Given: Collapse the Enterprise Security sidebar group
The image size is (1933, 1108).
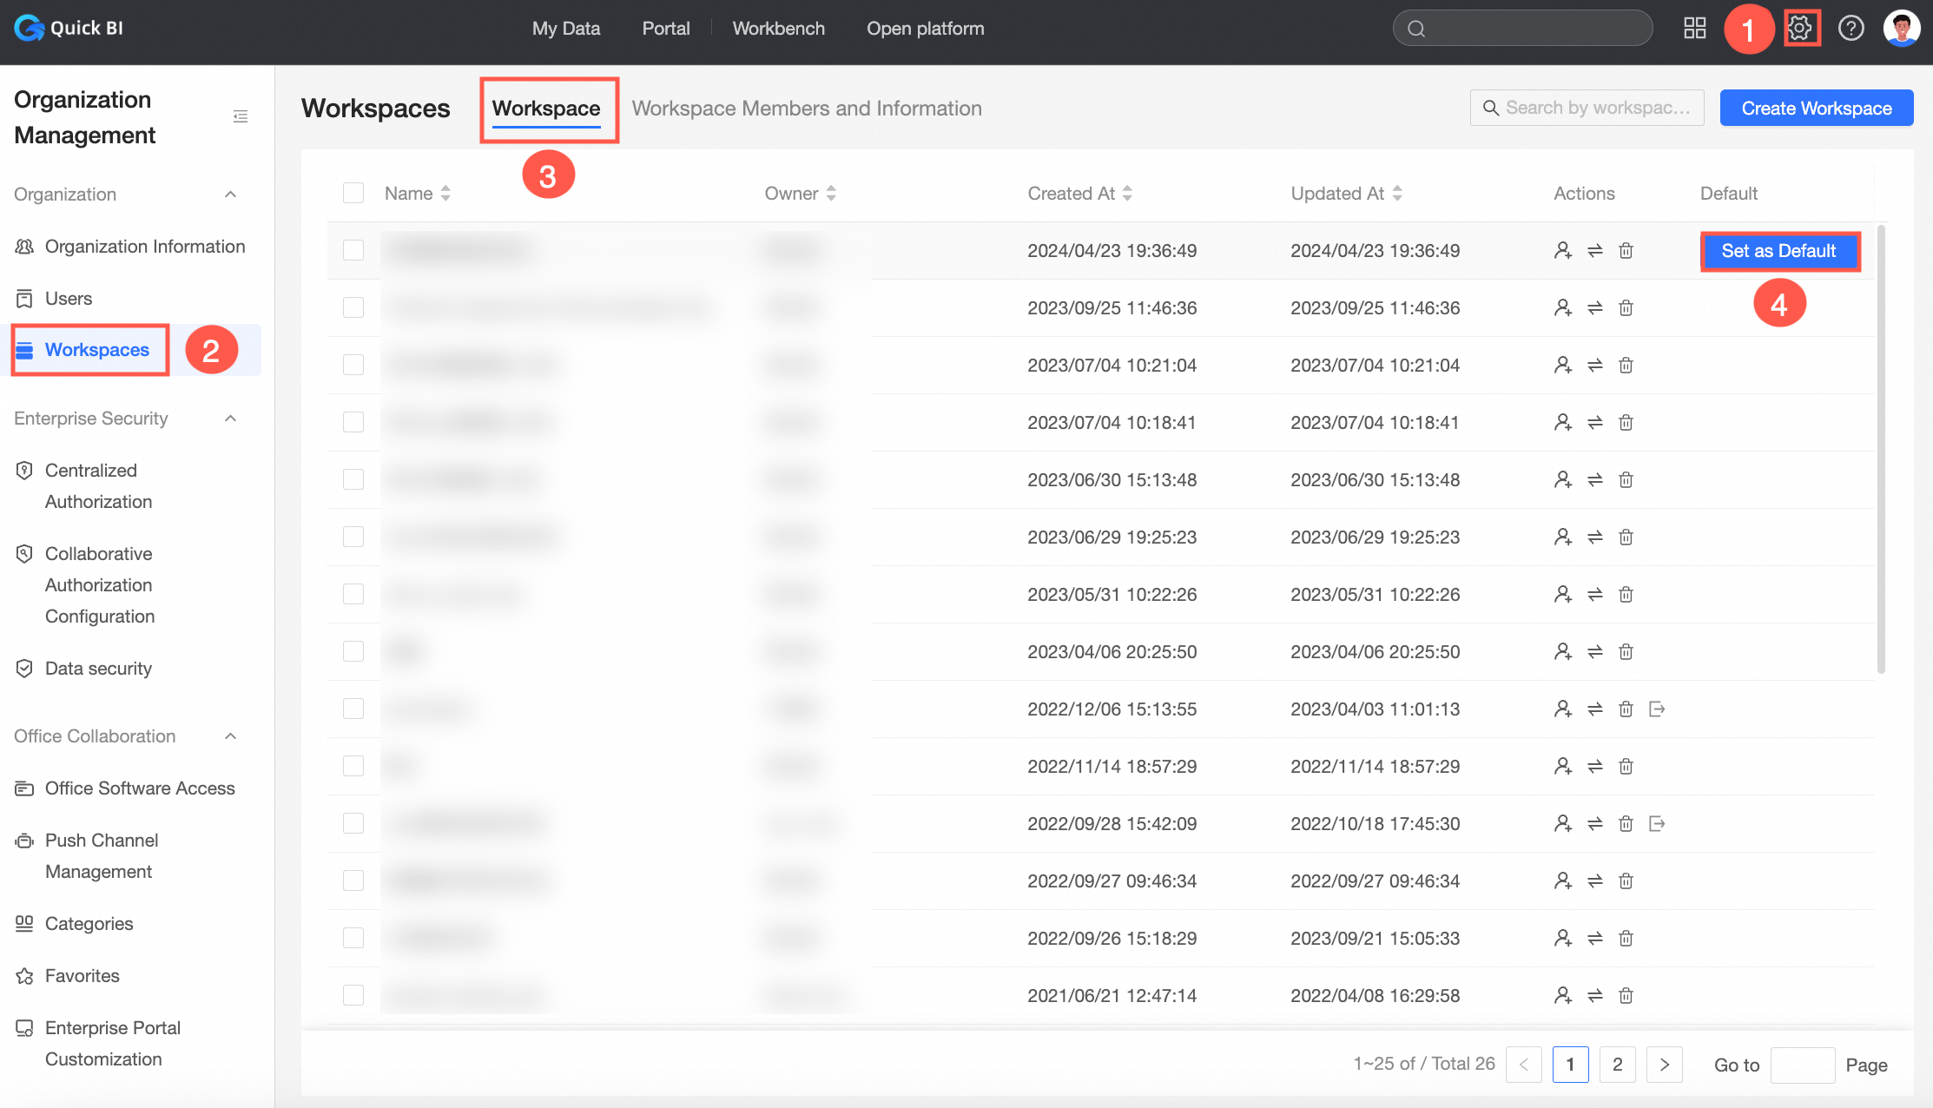Looking at the screenshot, I should pos(231,419).
